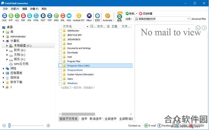Expand the 控制面板 tree node
This screenshot has height=130, width=209.
tap(3, 73)
